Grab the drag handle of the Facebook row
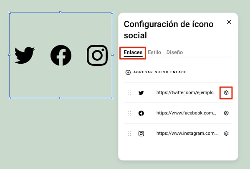250x169 pixels. pos(130,113)
